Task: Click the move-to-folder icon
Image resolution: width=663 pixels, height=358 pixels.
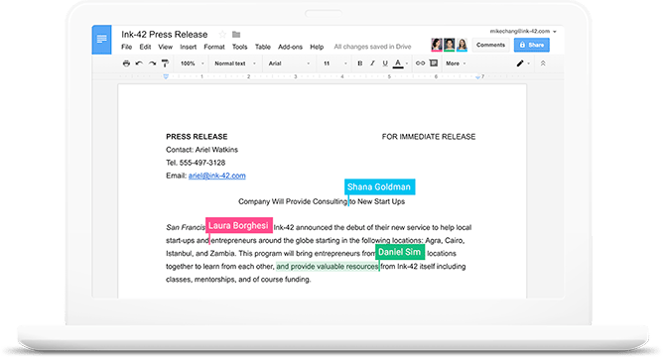Action: 236,35
